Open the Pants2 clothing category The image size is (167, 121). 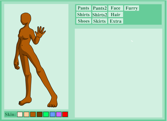click(x=100, y=8)
